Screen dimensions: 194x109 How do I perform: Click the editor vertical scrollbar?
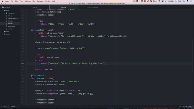(192, 56)
